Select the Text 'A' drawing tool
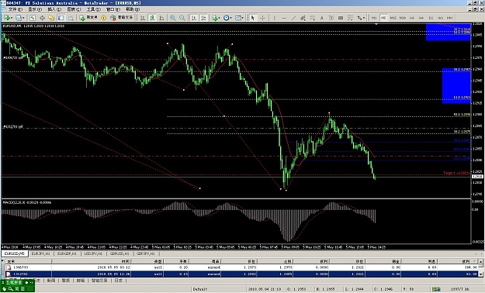This screenshot has width=485, height=293. click(322, 18)
